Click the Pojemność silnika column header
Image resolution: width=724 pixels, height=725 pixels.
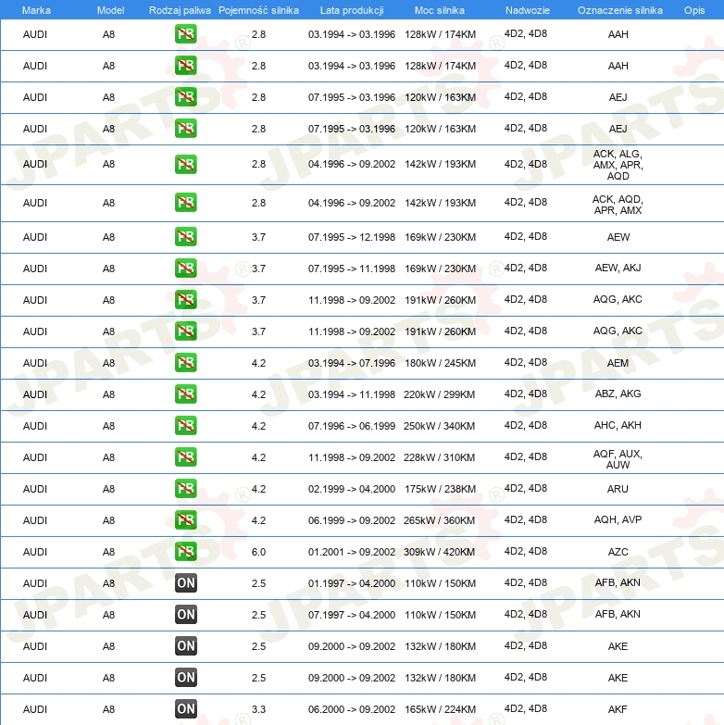(x=258, y=10)
